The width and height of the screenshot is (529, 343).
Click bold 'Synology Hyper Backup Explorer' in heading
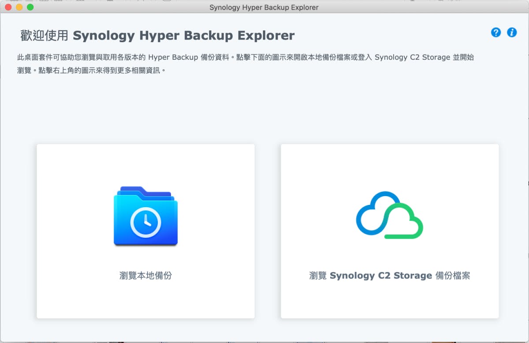click(183, 36)
